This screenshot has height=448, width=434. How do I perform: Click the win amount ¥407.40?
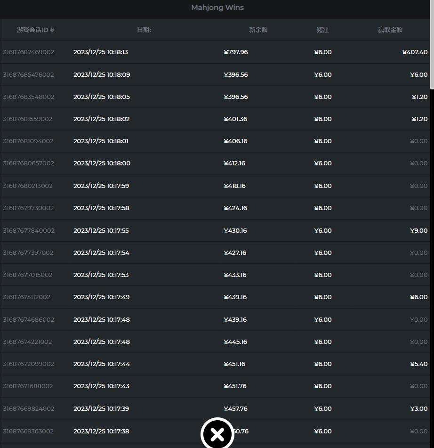[x=415, y=52]
